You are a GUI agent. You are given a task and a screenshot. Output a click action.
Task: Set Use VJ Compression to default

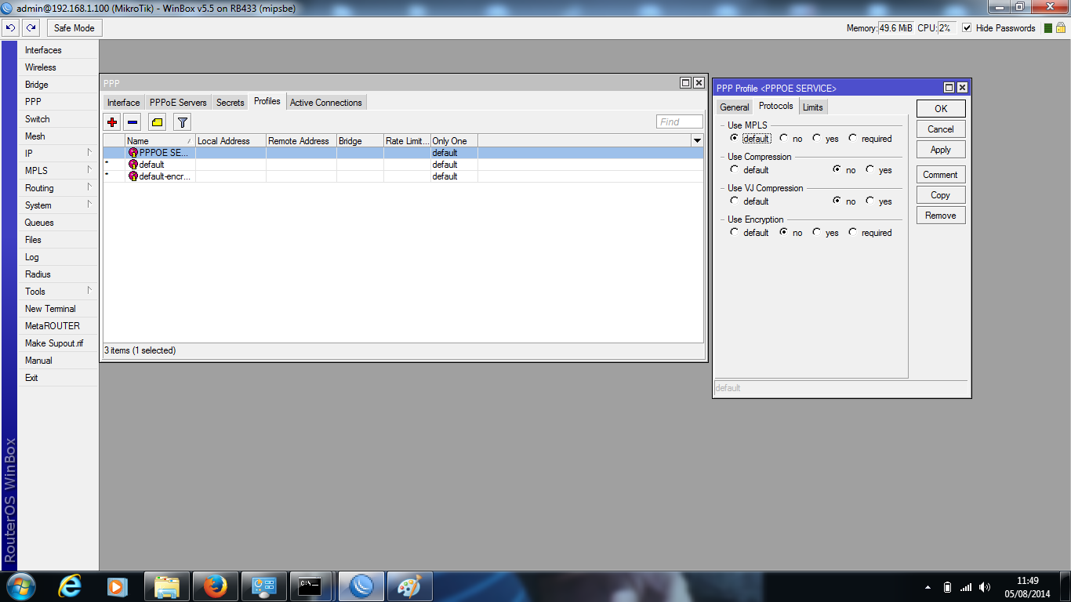coord(734,201)
